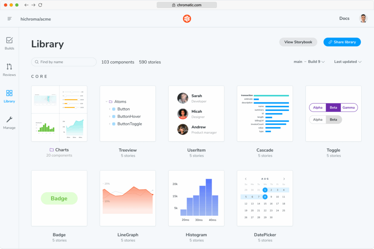The image size is (374, 249).
Task: Reload the page
Action: [x=40, y=5]
